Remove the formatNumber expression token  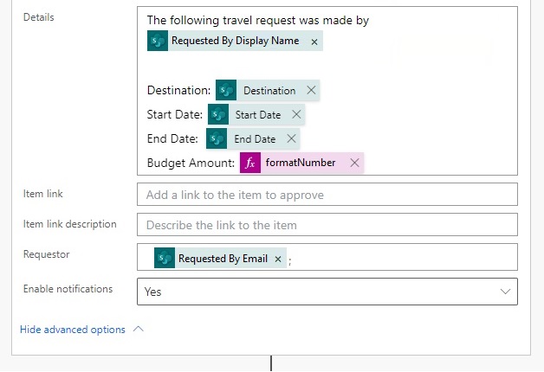point(354,163)
